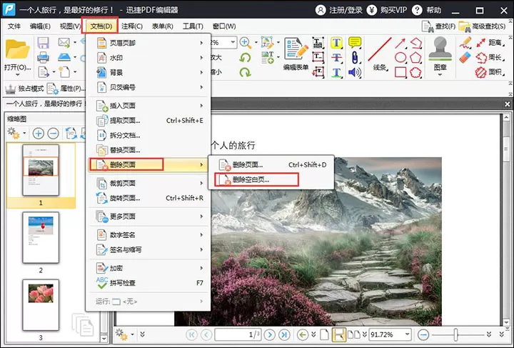Select 替换页面... menu entry

pos(149,150)
